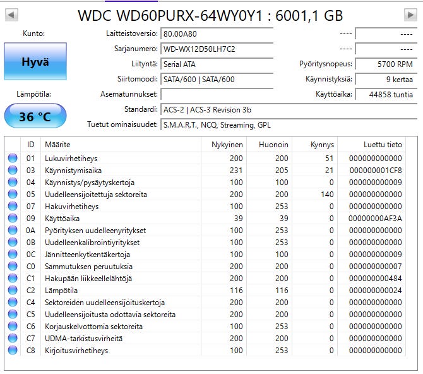This screenshot has width=423, height=374.
Task: Click current value 231 in Käynnistymisaika row
Action: [x=236, y=171]
